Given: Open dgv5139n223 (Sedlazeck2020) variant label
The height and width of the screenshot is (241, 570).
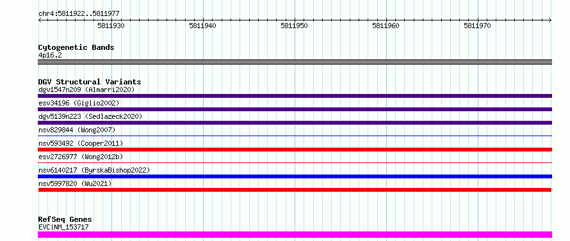Looking at the screenshot, I should (x=90, y=116).
